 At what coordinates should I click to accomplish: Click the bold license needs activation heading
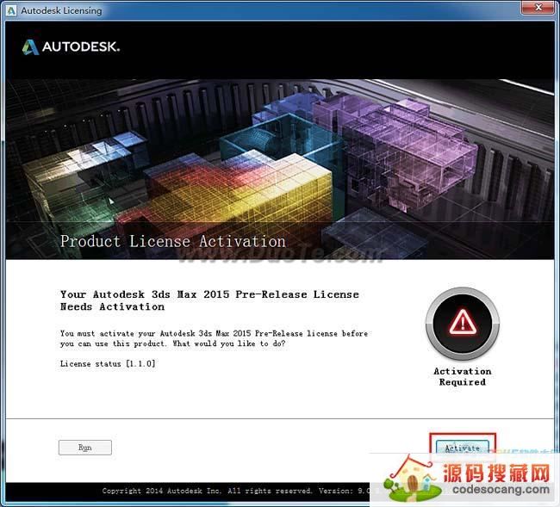click(x=209, y=300)
